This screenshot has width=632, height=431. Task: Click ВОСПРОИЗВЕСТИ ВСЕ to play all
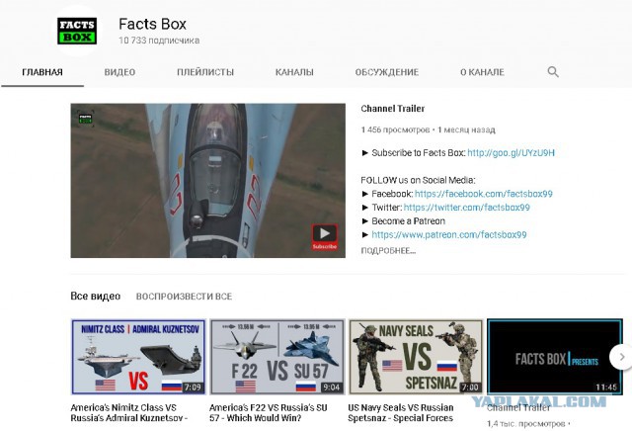point(184,297)
